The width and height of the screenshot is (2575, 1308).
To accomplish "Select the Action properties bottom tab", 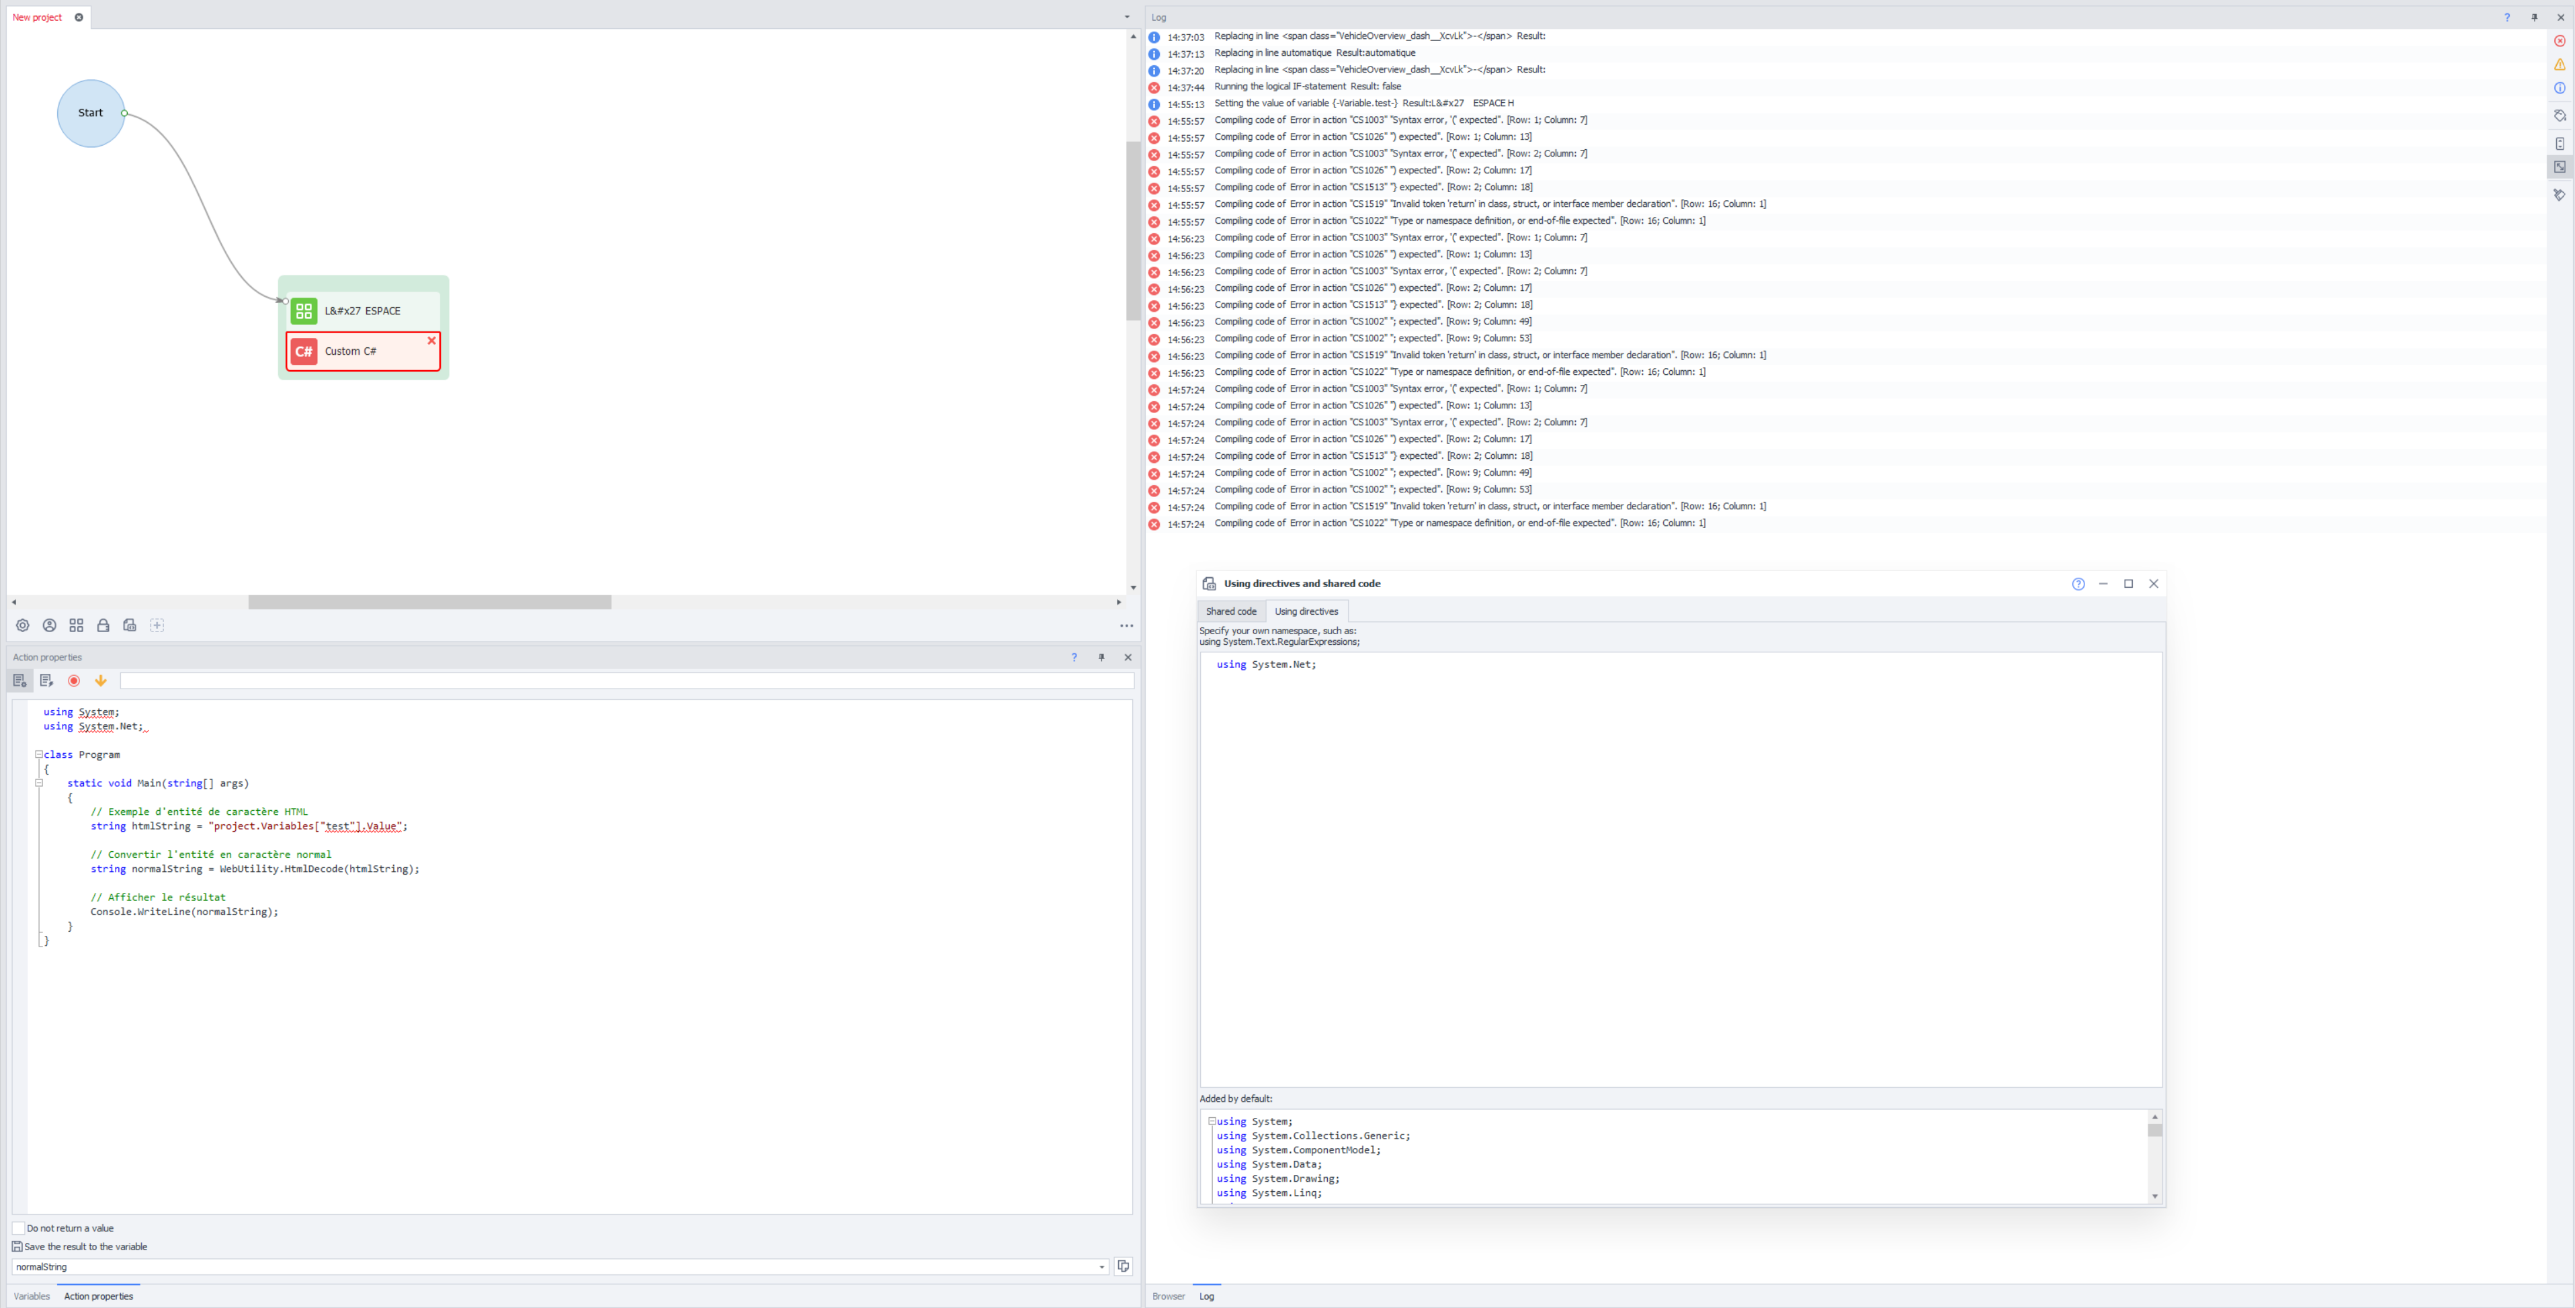I will 99,1296.
